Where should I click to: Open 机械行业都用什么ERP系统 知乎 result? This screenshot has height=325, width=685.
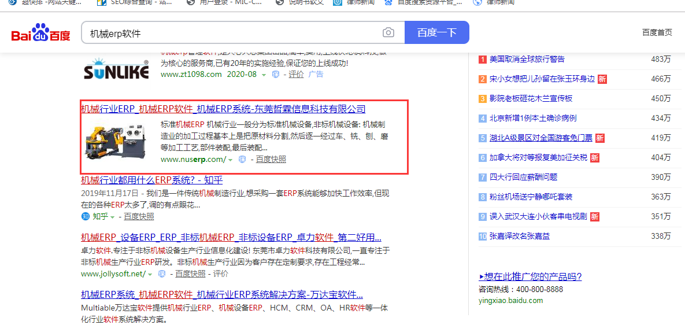tap(151, 180)
